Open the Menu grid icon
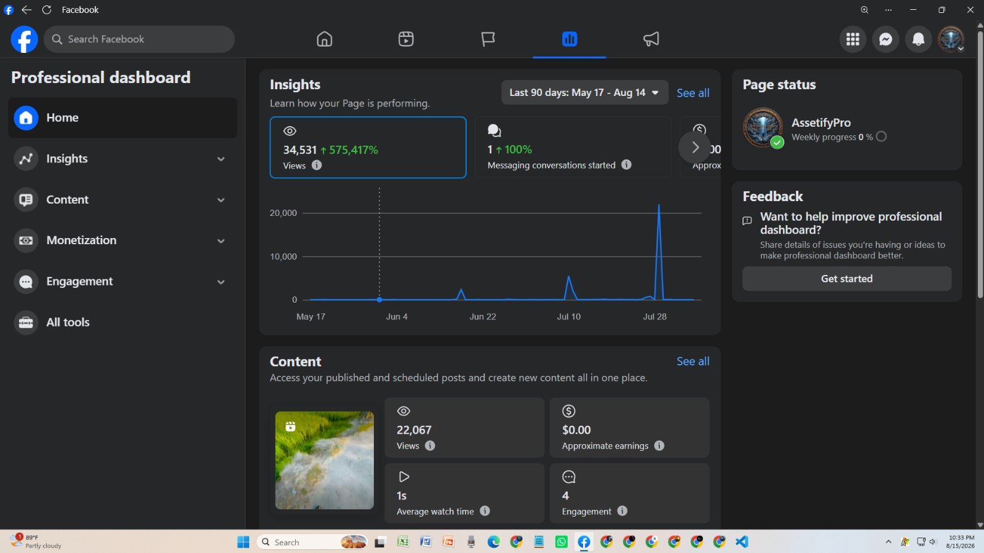 coord(853,39)
